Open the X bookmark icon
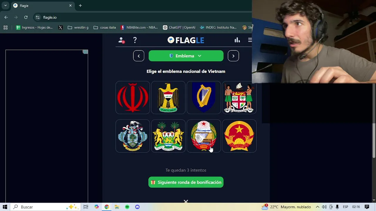Image resolution: width=376 pixels, height=211 pixels. click(x=61, y=28)
